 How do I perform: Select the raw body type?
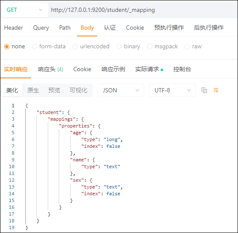click(x=187, y=47)
